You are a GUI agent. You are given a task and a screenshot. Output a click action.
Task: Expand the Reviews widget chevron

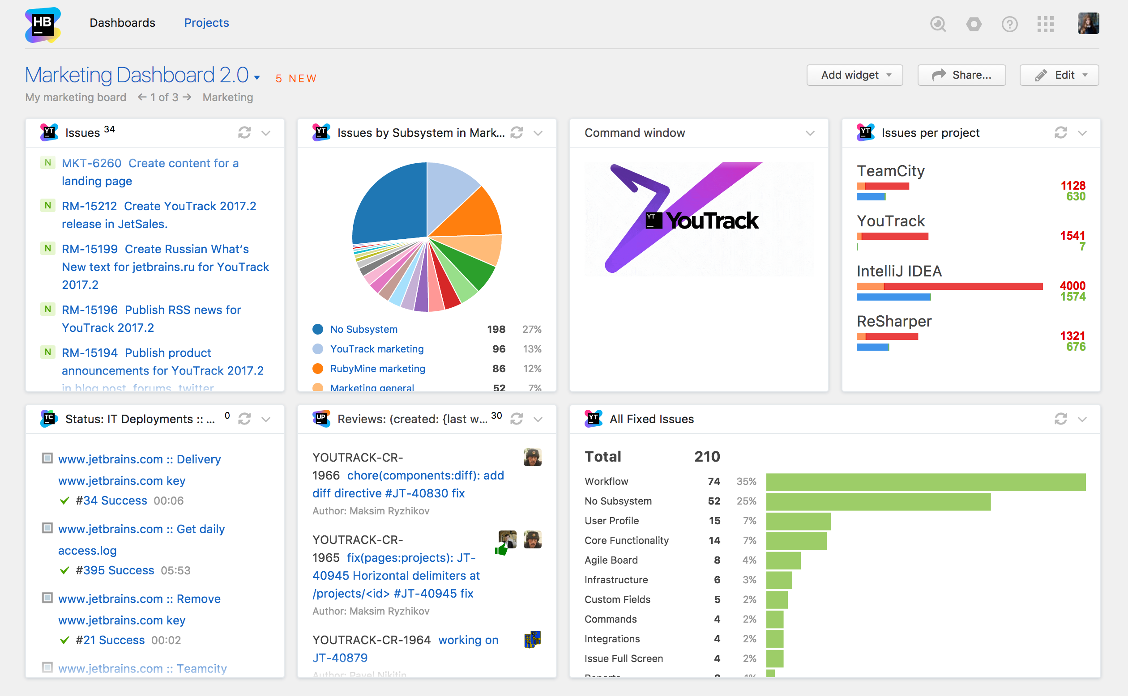[538, 420]
